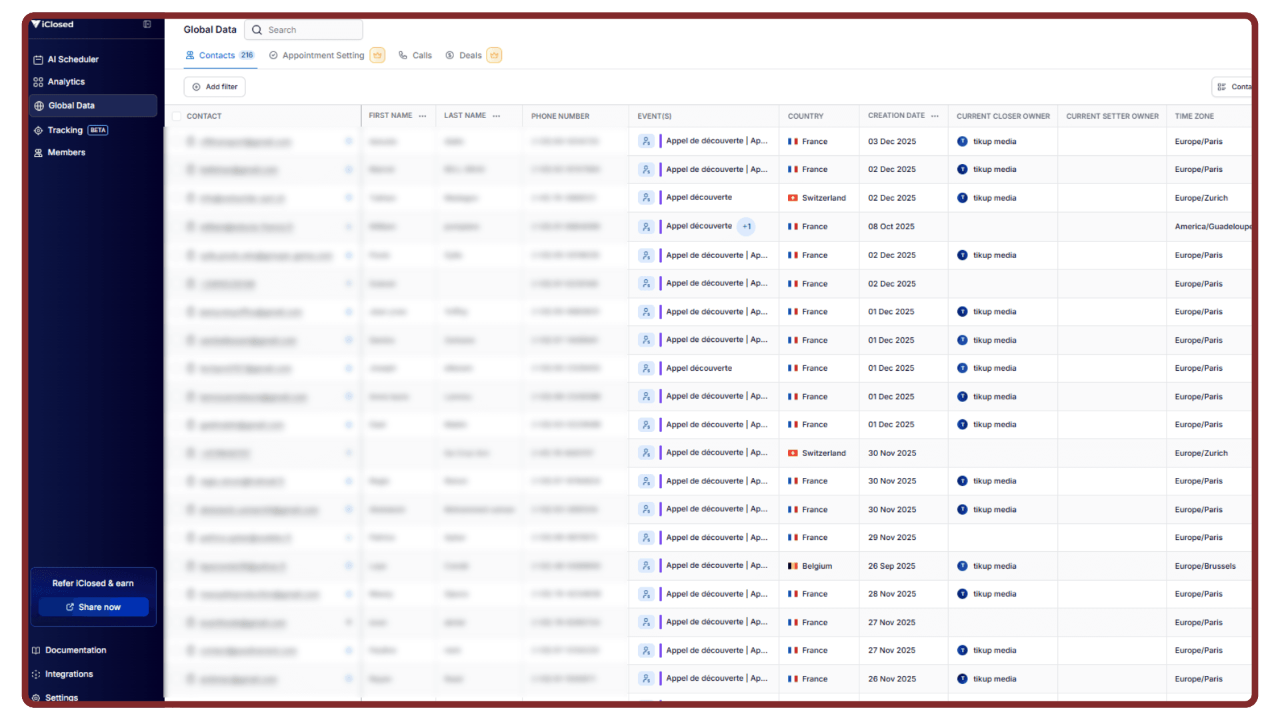The width and height of the screenshot is (1280, 720).
Task: Toggle select-all checkbox in CONTACT header
Action: 177,116
